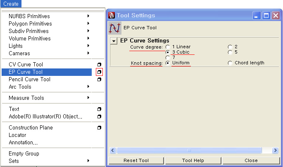Select Chord length knot spacing
Viewport: 283px width, 167px height.
[230, 63]
